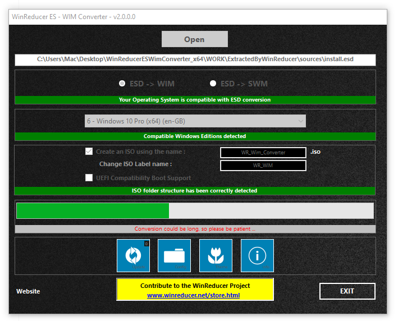The height and width of the screenshot is (321, 398).
Task: Click the Info tile icon
Action: click(257, 255)
